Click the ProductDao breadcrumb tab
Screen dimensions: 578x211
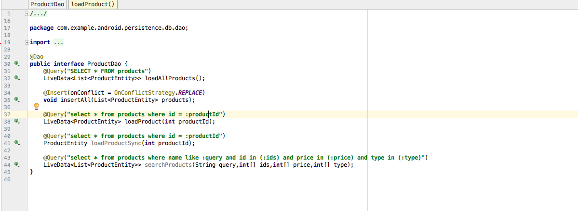[x=47, y=4]
